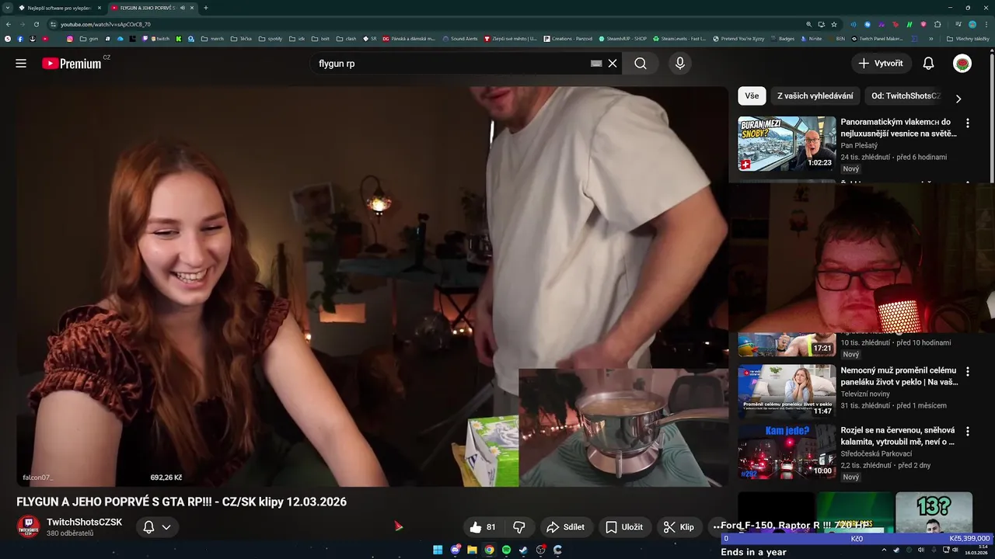This screenshot has height=559, width=995.
Task: Run the search with the magnifier button
Action: click(x=641, y=64)
